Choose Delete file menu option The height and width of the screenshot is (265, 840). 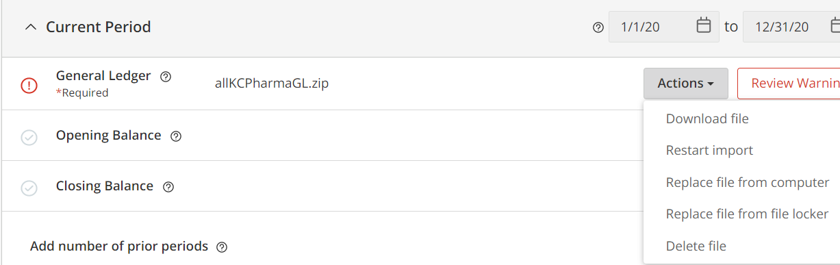pyautogui.click(x=696, y=246)
